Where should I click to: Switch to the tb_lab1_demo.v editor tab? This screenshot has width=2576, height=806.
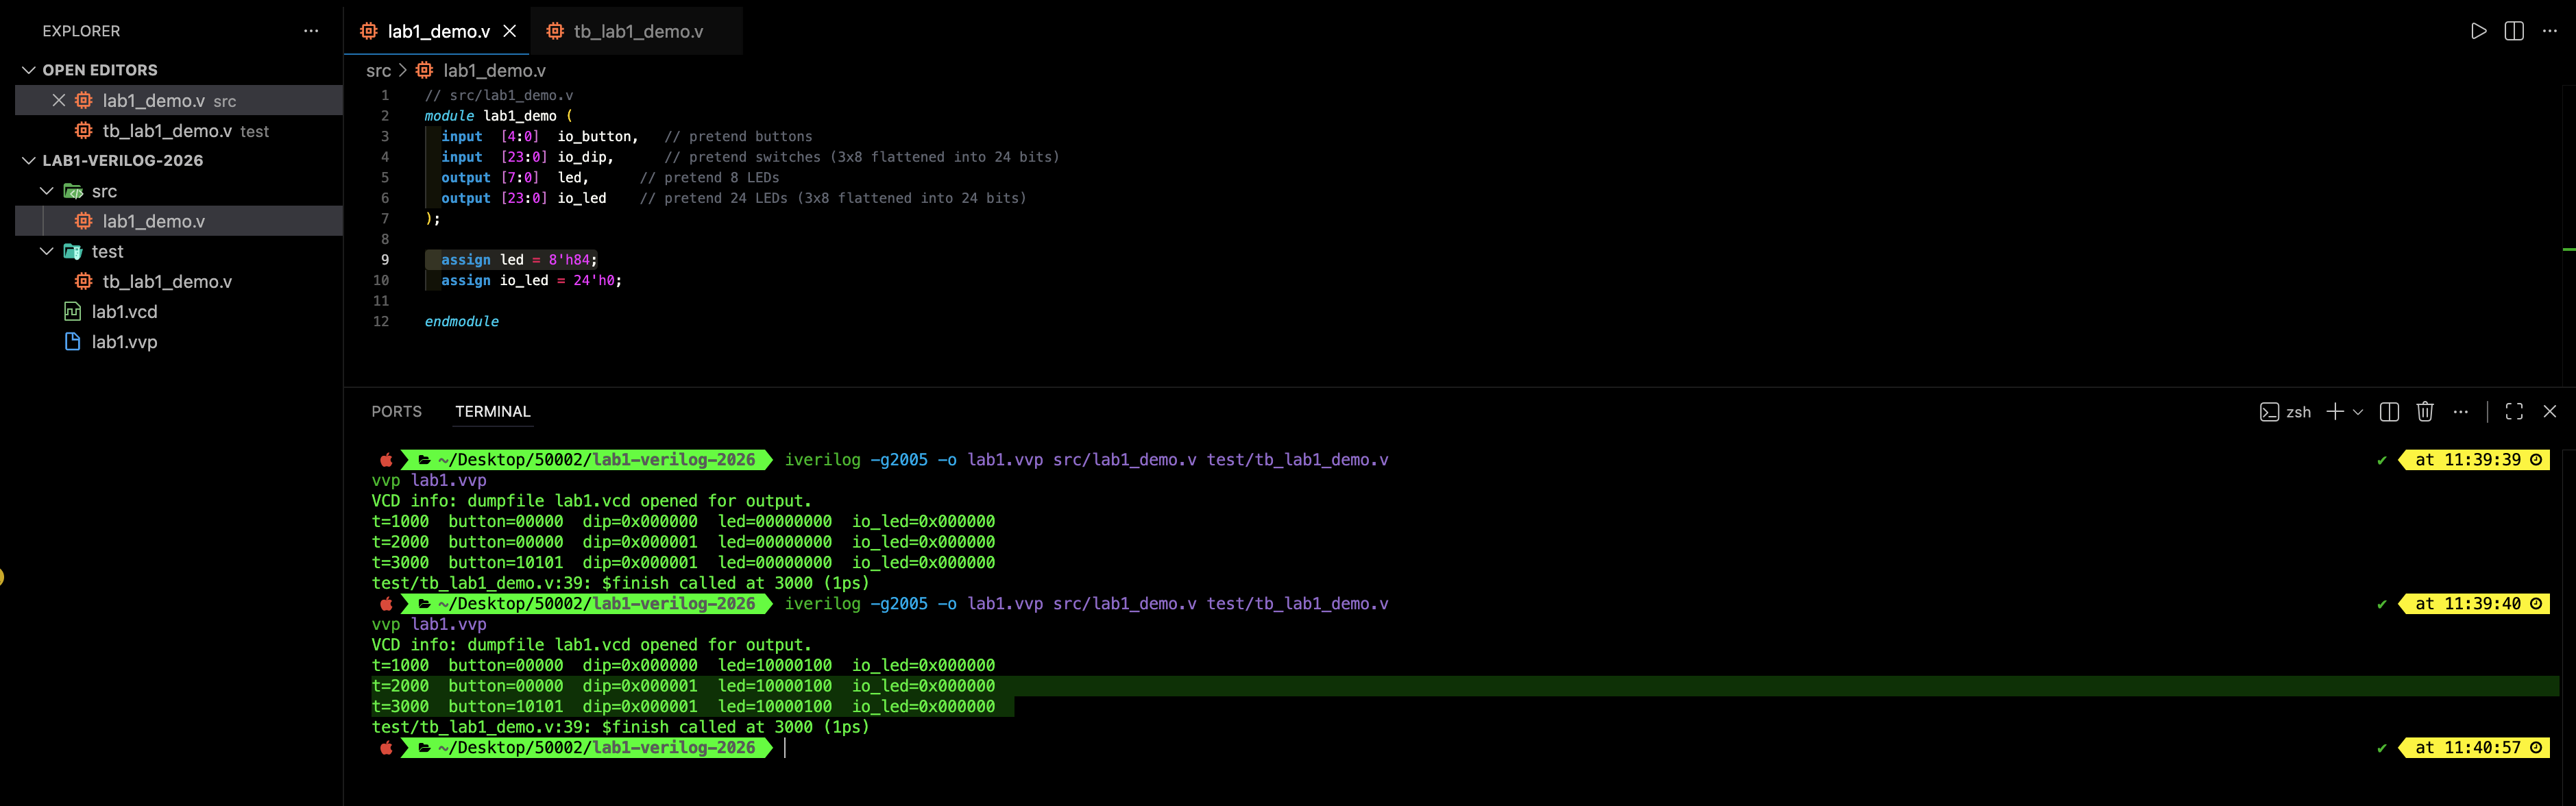(637, 31)
